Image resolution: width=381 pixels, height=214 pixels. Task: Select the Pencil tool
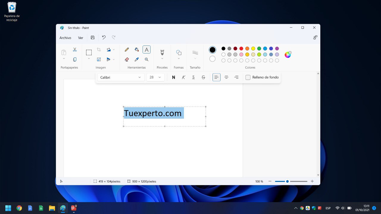[x=126, y=49]
